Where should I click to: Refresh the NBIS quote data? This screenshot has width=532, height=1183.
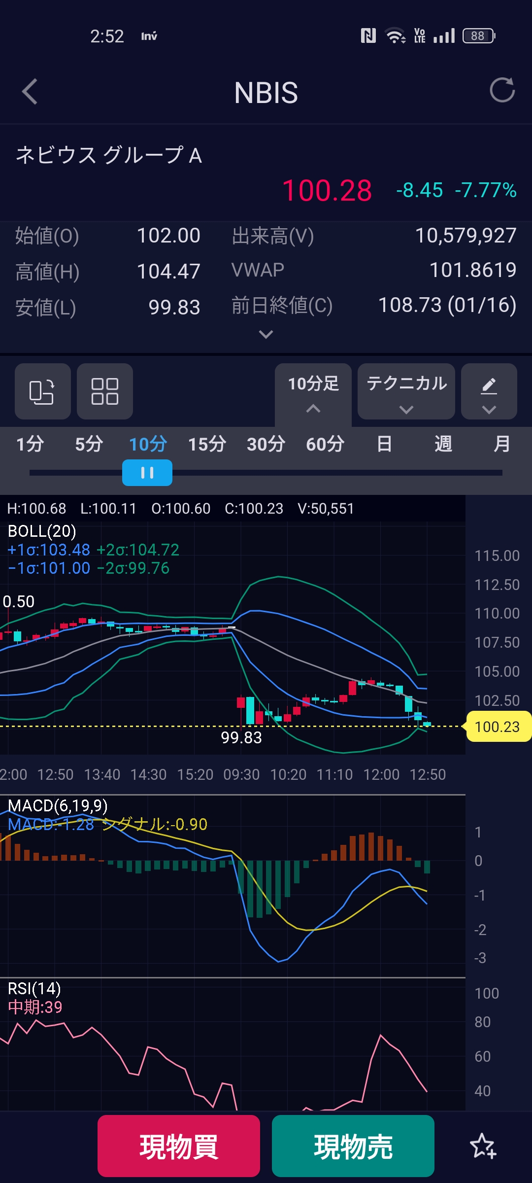[x=502, y=91]
